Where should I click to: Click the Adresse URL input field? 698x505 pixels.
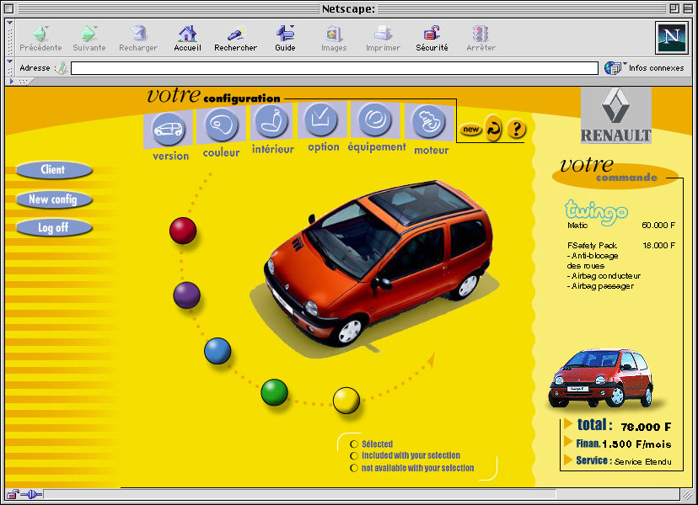tap(335, 68)
